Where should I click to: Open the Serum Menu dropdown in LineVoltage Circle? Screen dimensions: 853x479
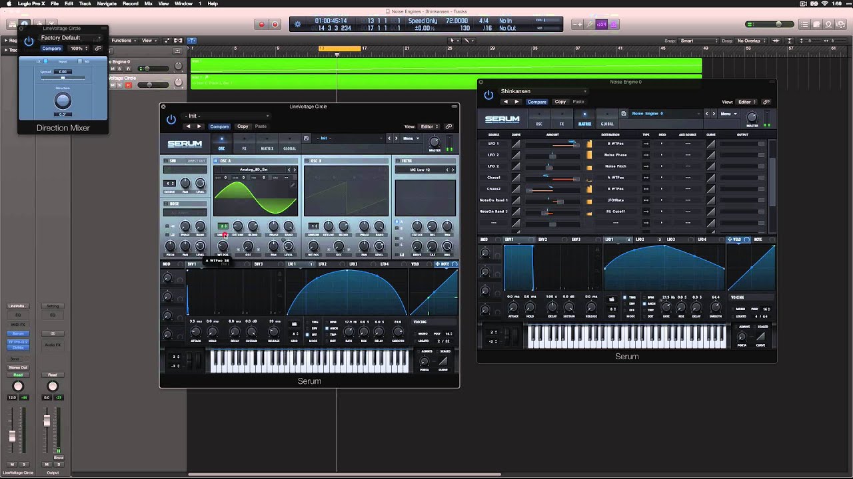410,138
